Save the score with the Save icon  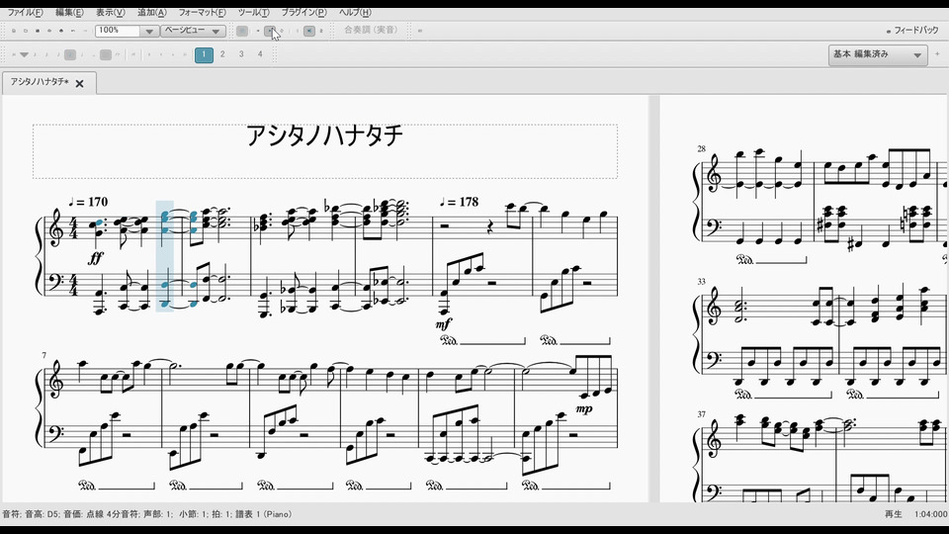[x=38, y=31]
